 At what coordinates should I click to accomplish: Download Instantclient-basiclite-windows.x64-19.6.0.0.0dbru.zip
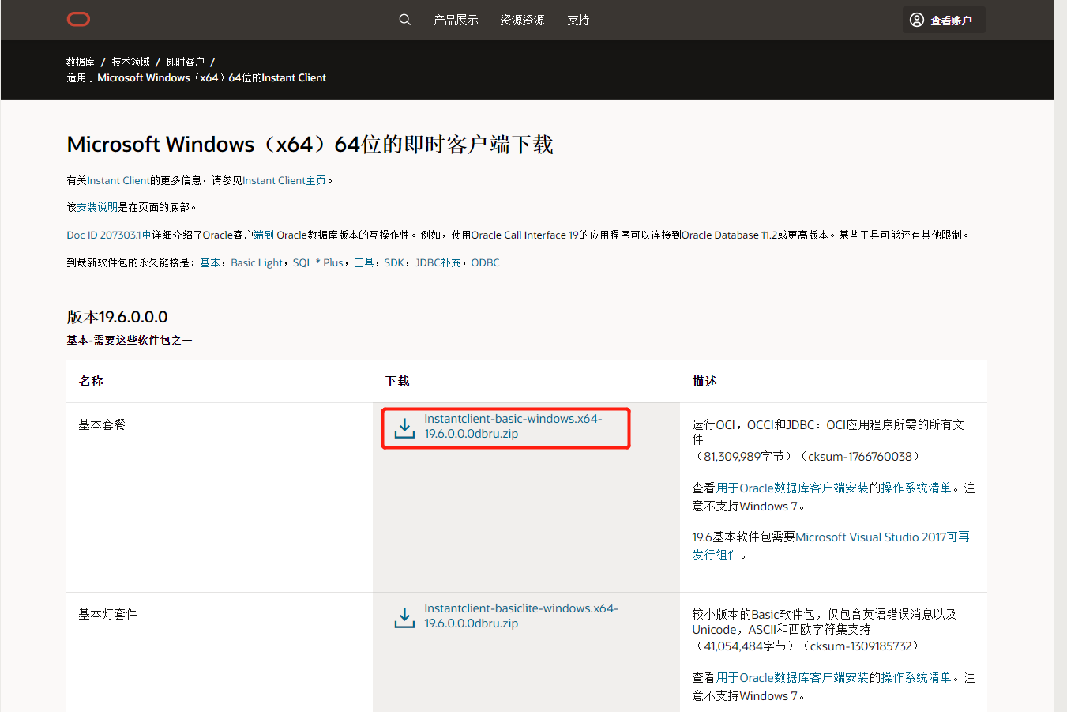521,616
